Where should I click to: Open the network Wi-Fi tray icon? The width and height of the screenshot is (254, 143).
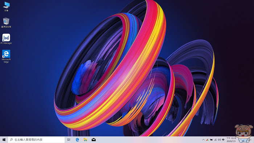click(x=216, y=140)
